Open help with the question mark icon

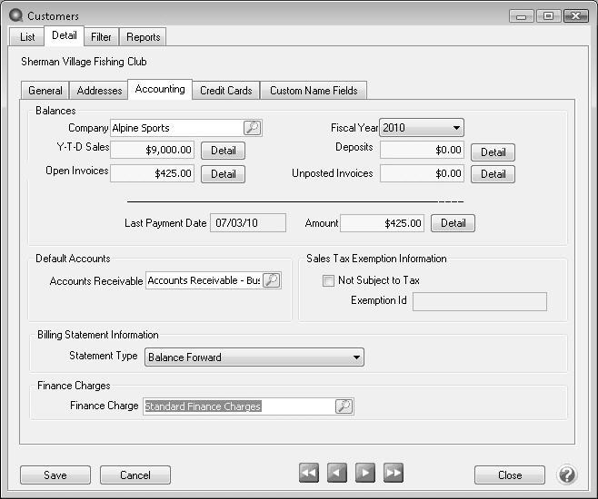pos(566,475)
